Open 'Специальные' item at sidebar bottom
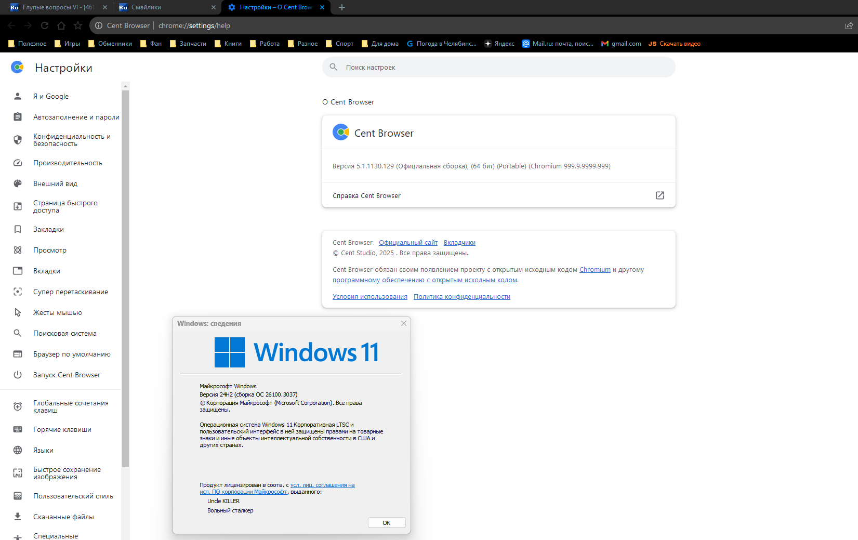The width and height of the screenshot is (858, 540). pos(56,536)
